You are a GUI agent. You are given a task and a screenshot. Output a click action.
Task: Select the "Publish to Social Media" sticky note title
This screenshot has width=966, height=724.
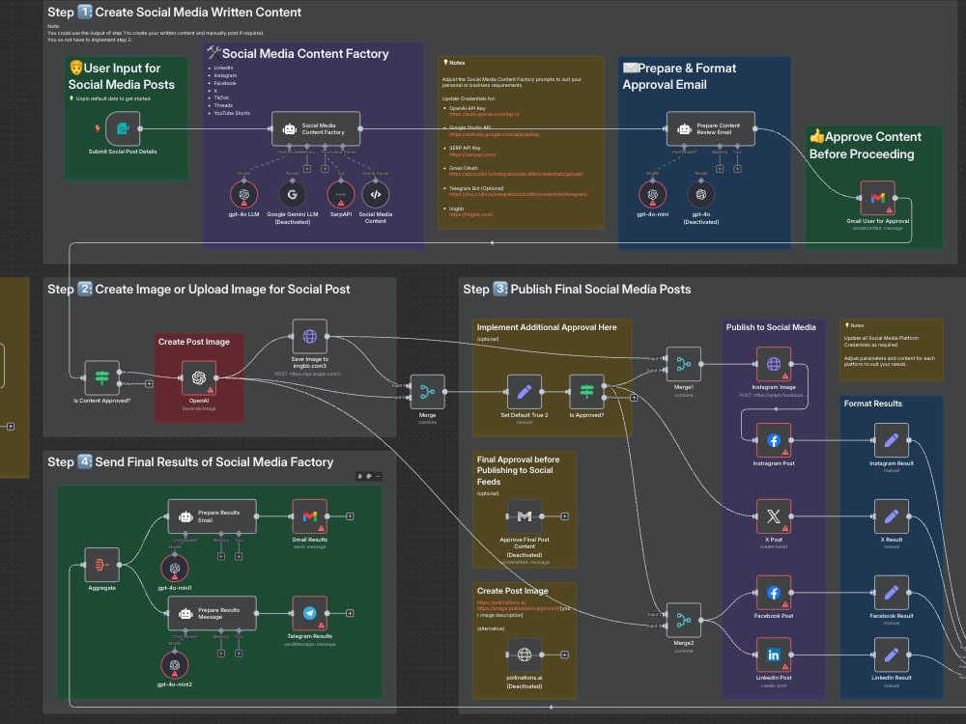[771, 327]
